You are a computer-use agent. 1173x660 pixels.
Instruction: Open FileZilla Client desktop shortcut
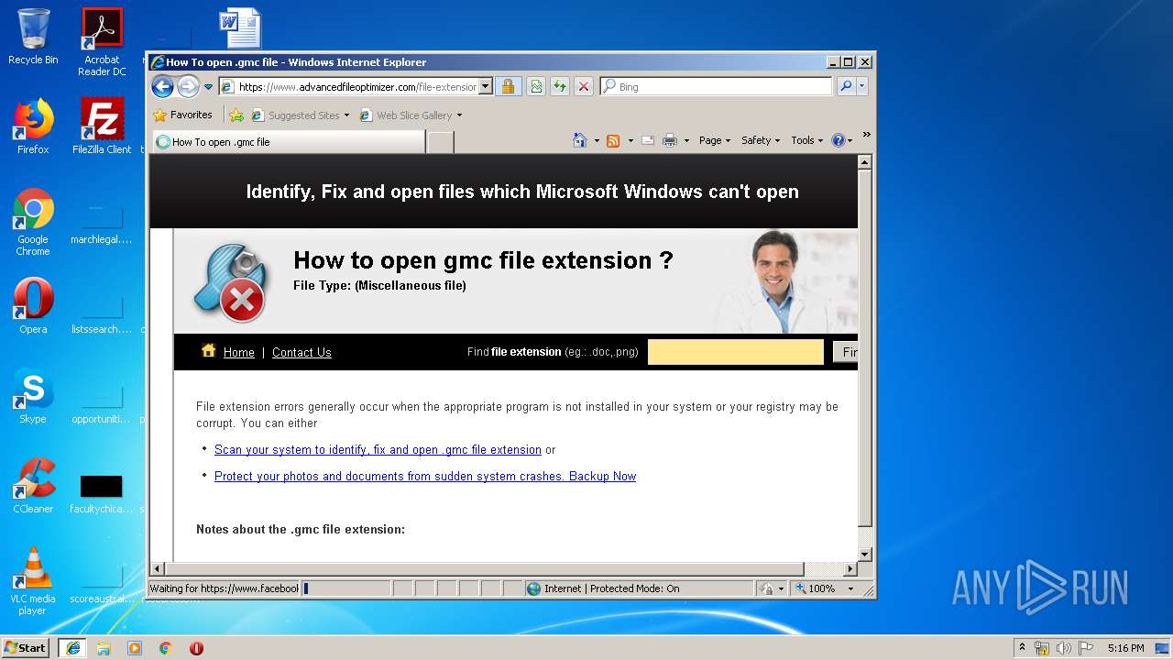[x=102, y=126]
